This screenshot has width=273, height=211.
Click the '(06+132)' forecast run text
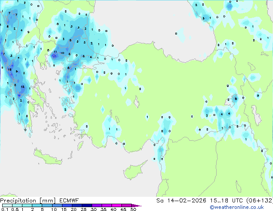click(259, 201)
